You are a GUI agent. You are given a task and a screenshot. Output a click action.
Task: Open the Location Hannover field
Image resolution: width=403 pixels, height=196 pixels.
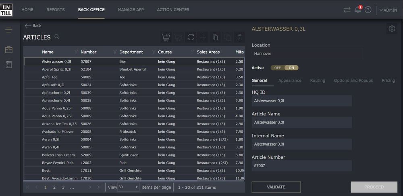pyautogui.click(x=307, y=54)
